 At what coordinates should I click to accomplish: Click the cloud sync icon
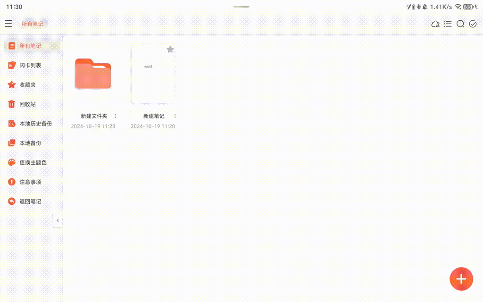pos(435,24)
